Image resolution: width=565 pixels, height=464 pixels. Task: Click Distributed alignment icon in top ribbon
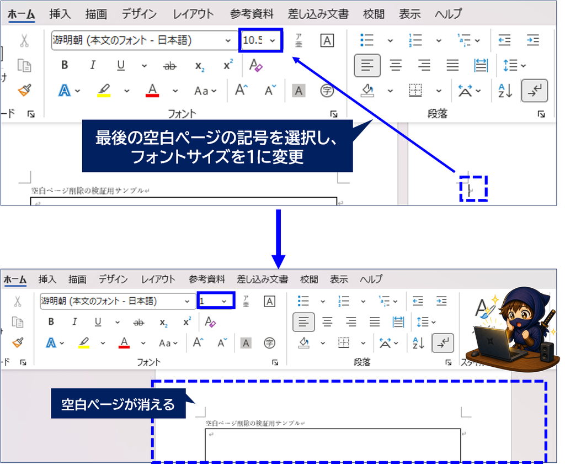[481, 65]
